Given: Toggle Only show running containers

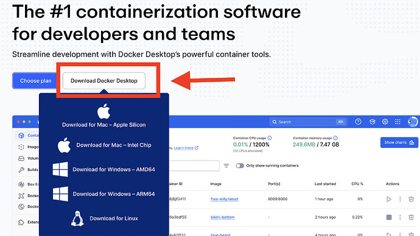Looking at the screenshot, I should click(x=240, y=165).
